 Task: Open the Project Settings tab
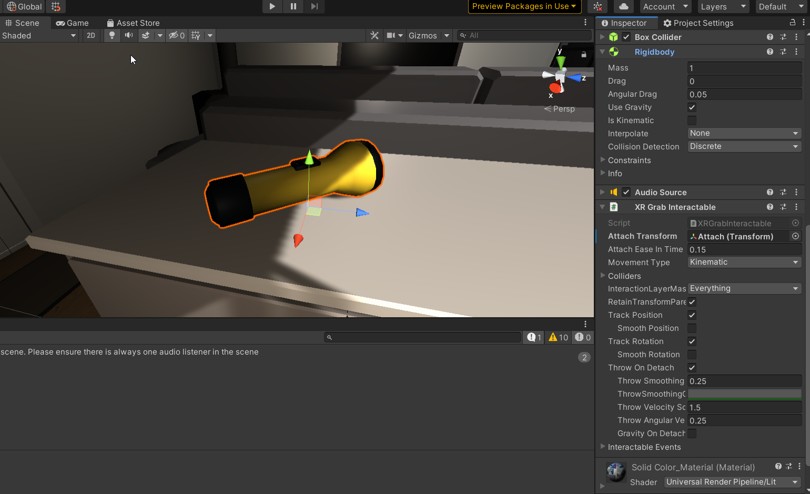tap(698, 23)
